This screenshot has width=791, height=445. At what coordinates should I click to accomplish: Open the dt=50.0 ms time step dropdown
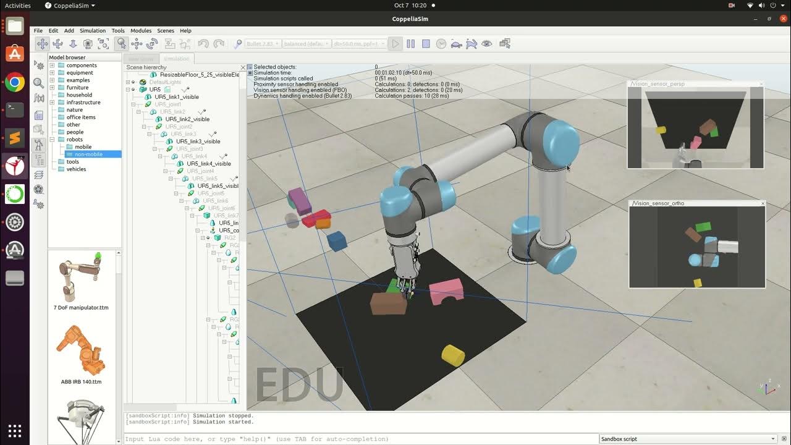click(360, 44)
